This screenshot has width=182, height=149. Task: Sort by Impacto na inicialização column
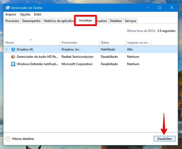tap(139, 42)
